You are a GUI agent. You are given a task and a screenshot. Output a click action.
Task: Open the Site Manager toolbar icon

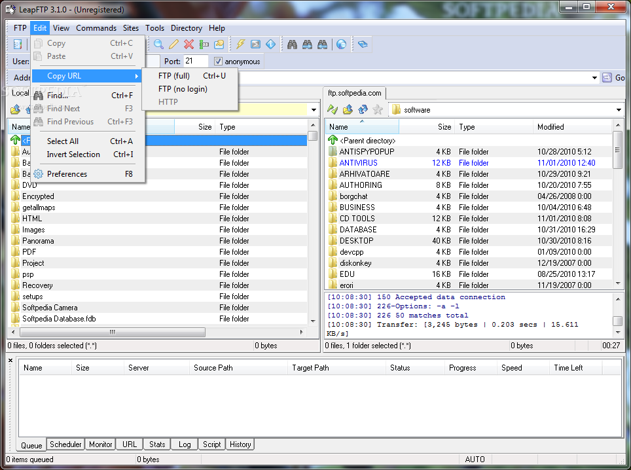click(18, 44)
